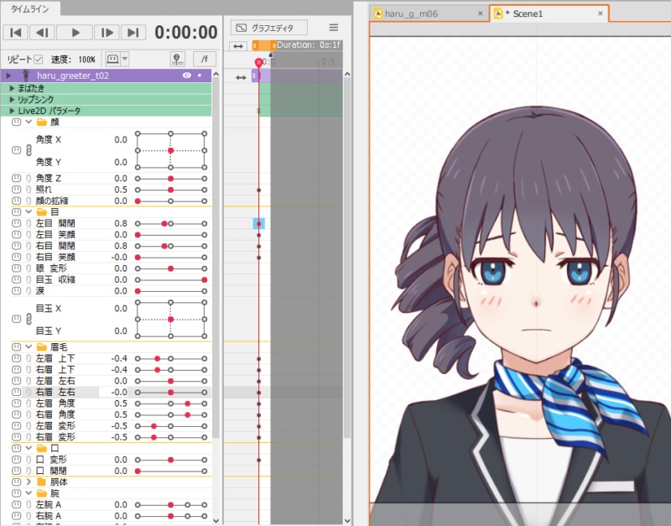
Task: Expand the まばたき group
Action: pyautogui.click(x=12, y=88)
